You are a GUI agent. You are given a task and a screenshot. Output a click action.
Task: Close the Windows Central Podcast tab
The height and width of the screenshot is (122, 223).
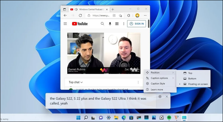click(x=107, y=10)
